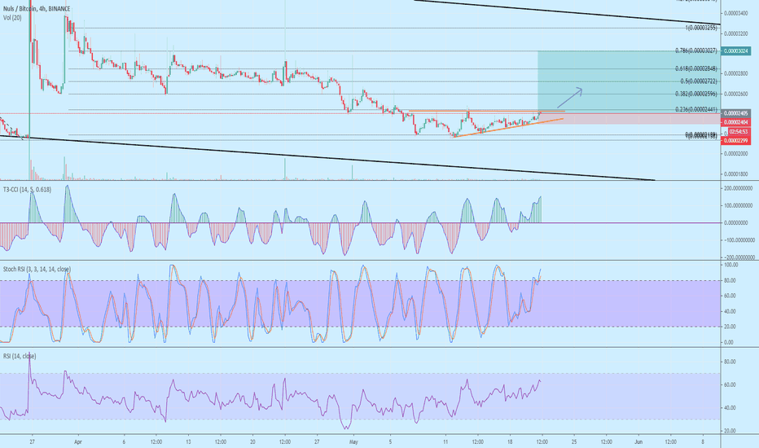Screen dimensions: 759x448
Task: Select the pink stop-loss zone
Action: coord(629,119)
